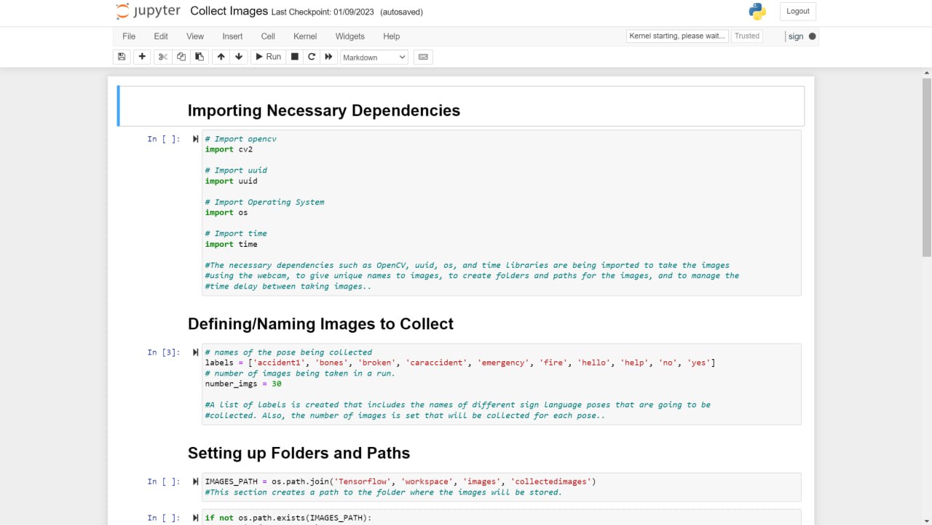Viewport: 932px width, 525px height.
Task: Open the Insert menu
Action: pos(232,36)
